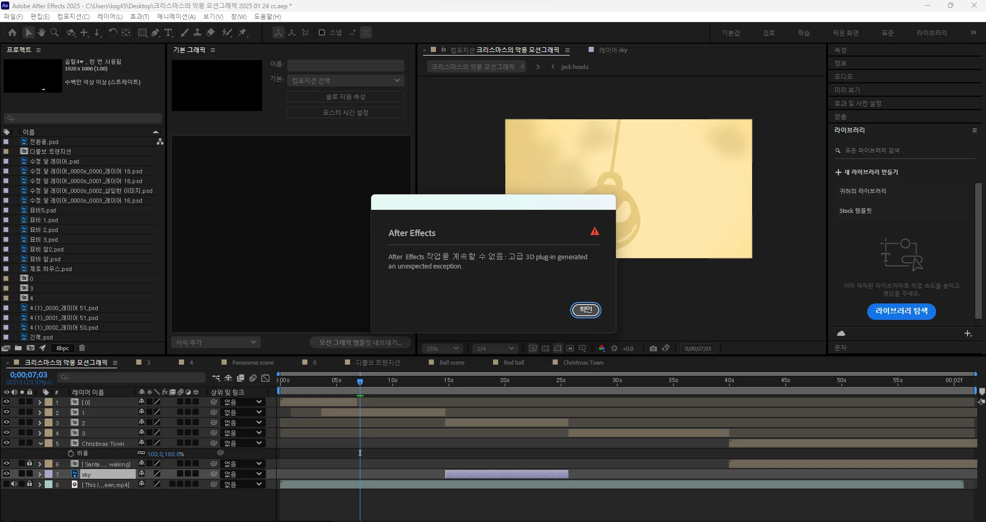Click the current time indicator playhead
This screenshot has height=522, width=986.
(360, 382)
